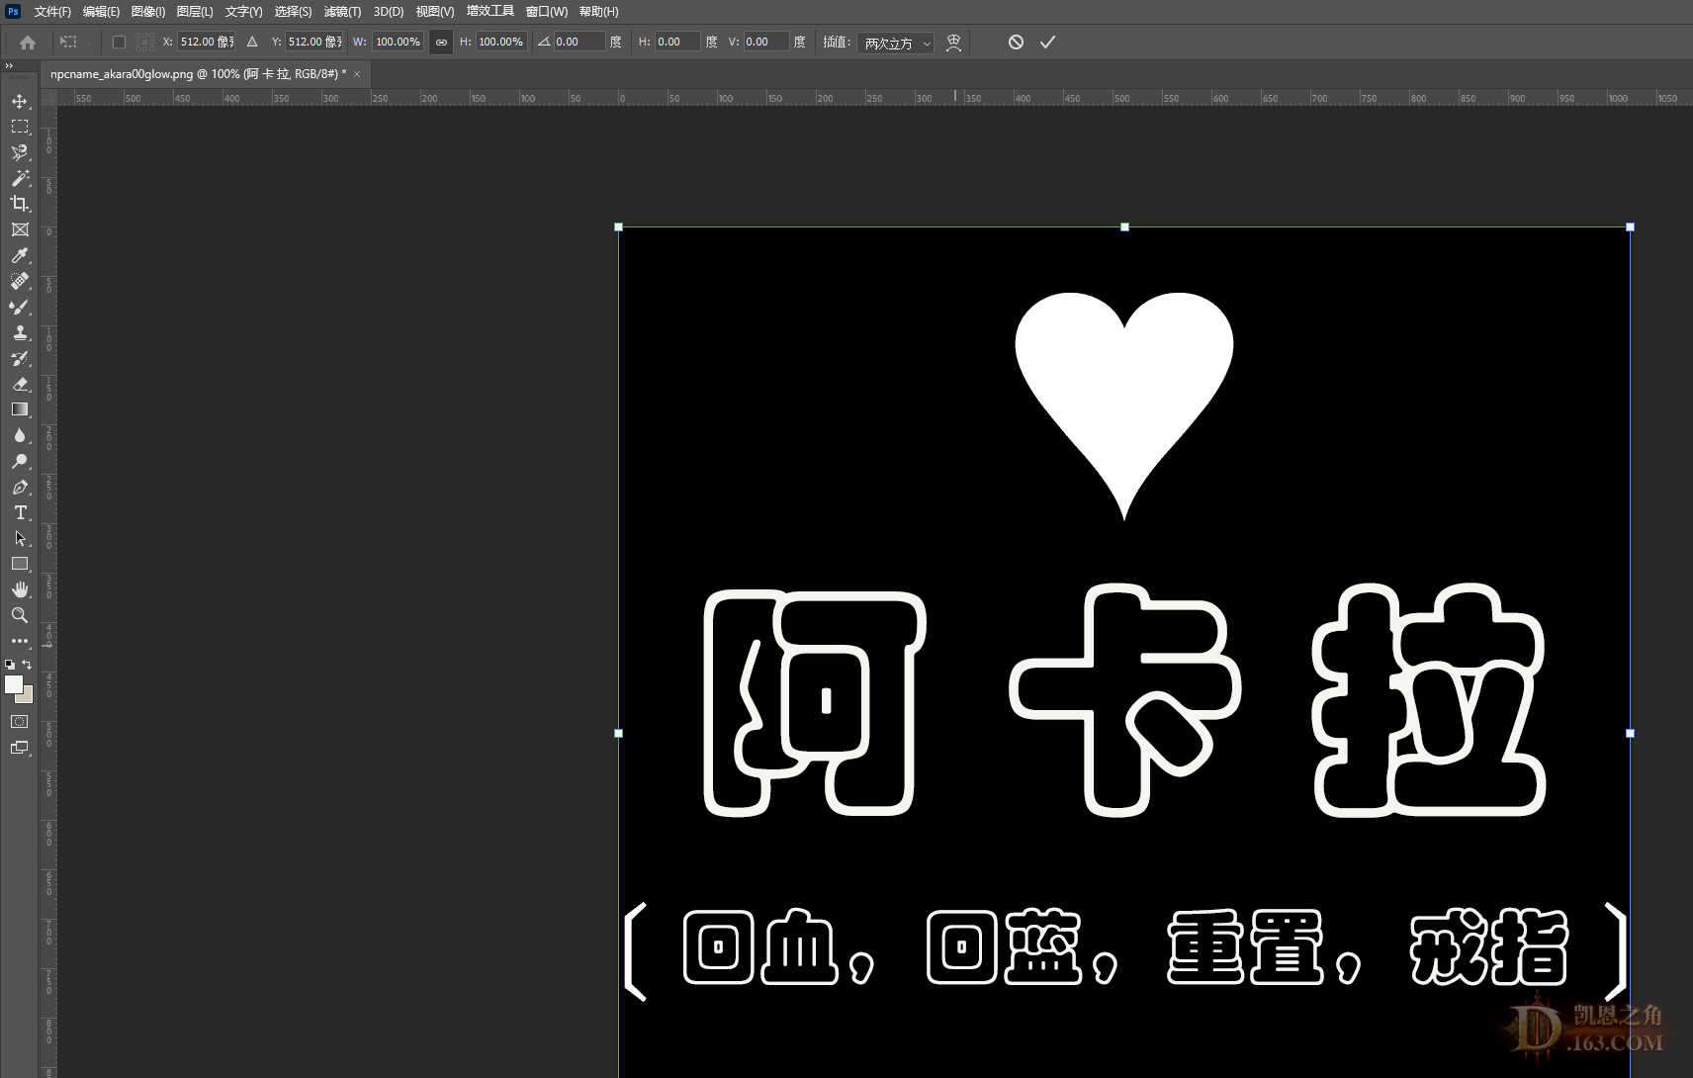1693x1078 pixels.
Task: Open the Edit toolbar three-dots menu
Action: 19,641
